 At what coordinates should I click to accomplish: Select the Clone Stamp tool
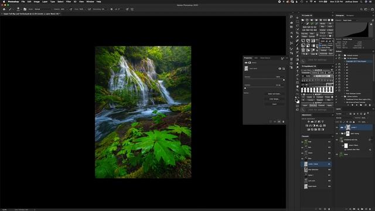coord(297,48)
